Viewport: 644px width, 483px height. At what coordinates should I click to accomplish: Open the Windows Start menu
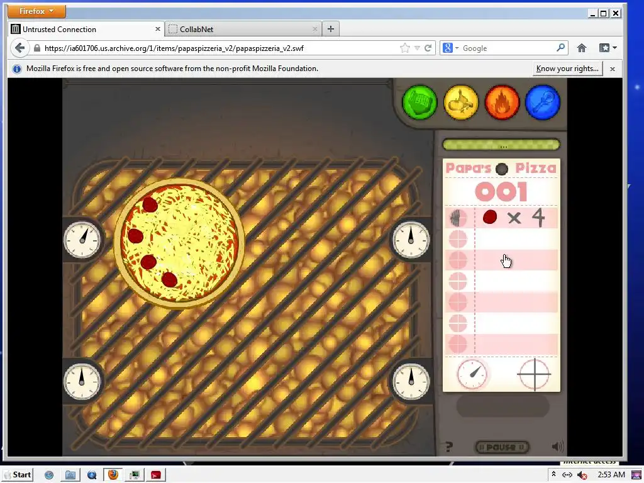[17, 475]
